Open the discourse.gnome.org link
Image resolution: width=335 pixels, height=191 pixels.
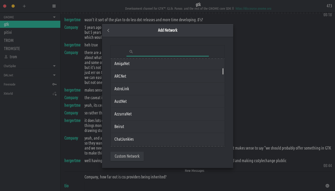tap(253, 9)
